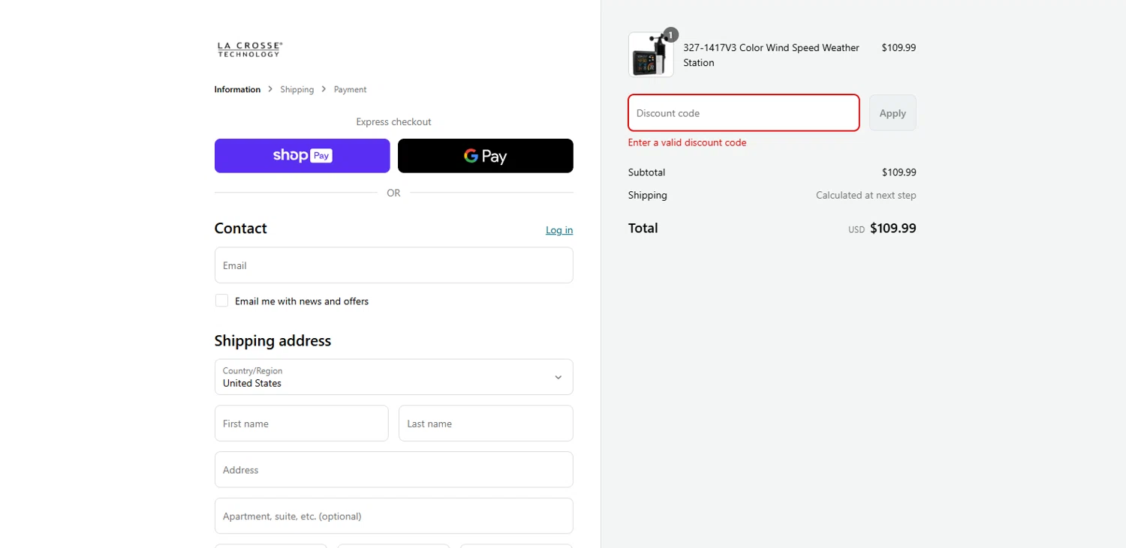Go to Information breadcrumb step
Viewport: 1126px width, 548px height.
point(237,89)
